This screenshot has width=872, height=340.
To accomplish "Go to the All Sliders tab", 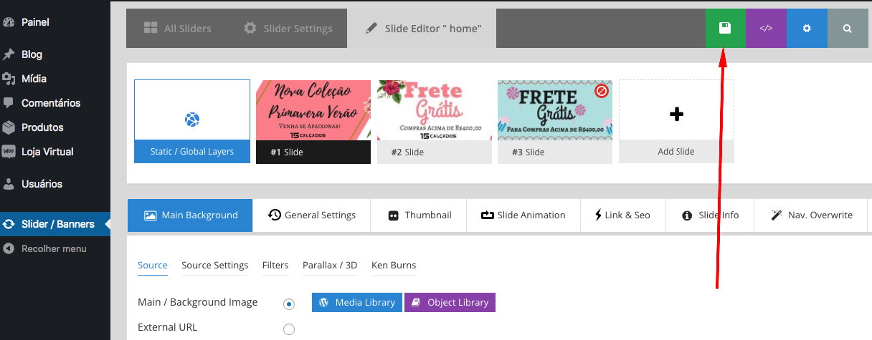I will point(177,29).
